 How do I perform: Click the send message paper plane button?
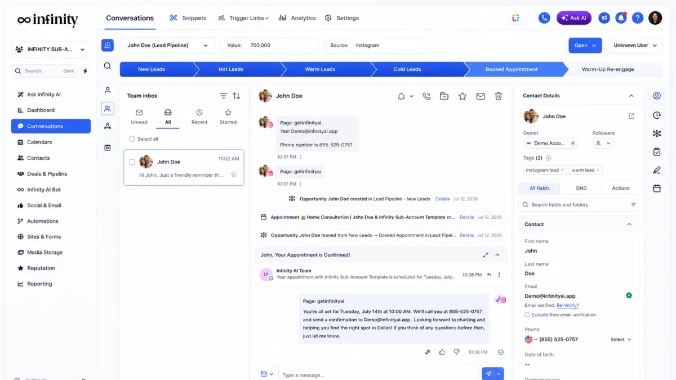tap(488, 374)
